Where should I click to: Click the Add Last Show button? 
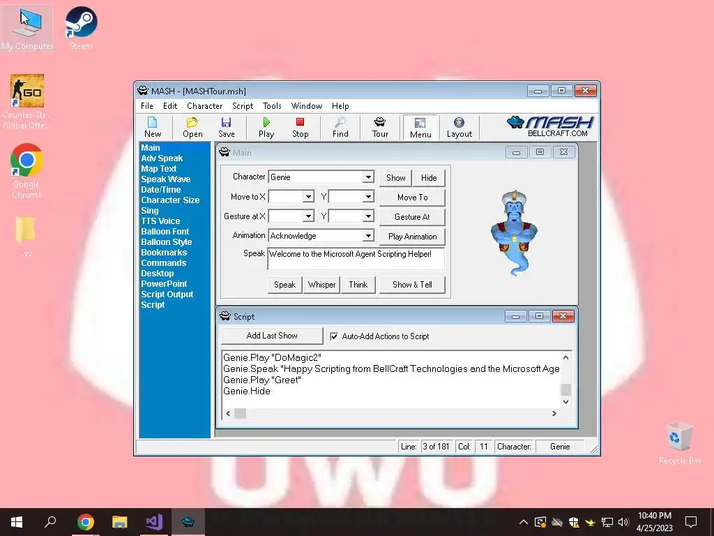click(x=272, y=336)
